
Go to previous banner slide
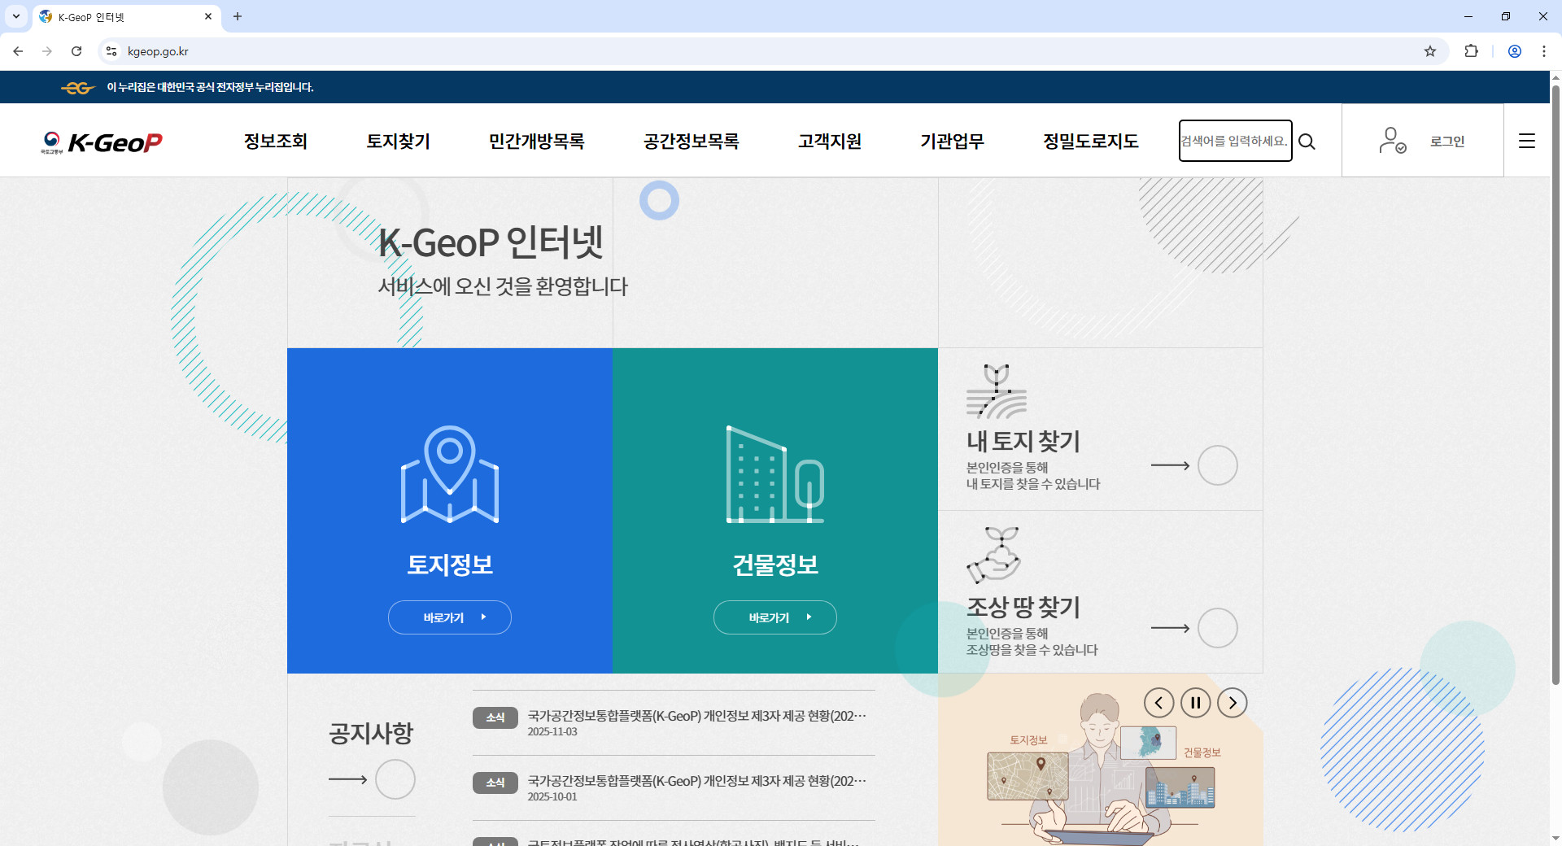[x=1158, y=703]
